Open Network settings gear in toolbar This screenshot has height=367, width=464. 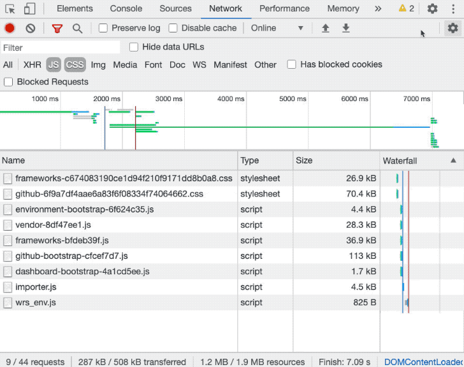[x=453, y=29]
